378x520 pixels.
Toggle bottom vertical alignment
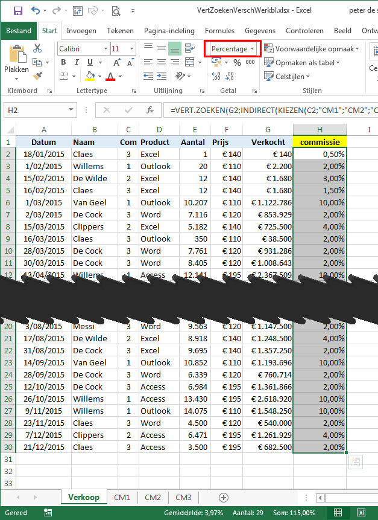pyautogui.click(x=175, y=49)
